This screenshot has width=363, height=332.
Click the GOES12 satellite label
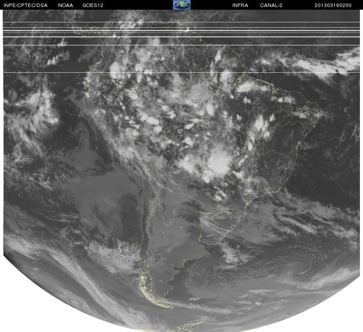coord(93,5)
